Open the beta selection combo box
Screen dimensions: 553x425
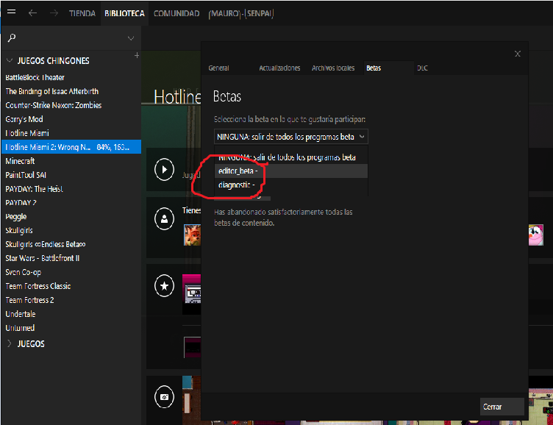click(x=291, y=137)
